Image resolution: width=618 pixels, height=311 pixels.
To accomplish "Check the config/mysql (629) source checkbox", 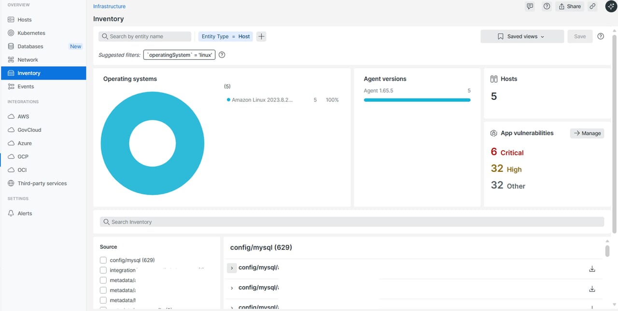I will pos(103,260).
